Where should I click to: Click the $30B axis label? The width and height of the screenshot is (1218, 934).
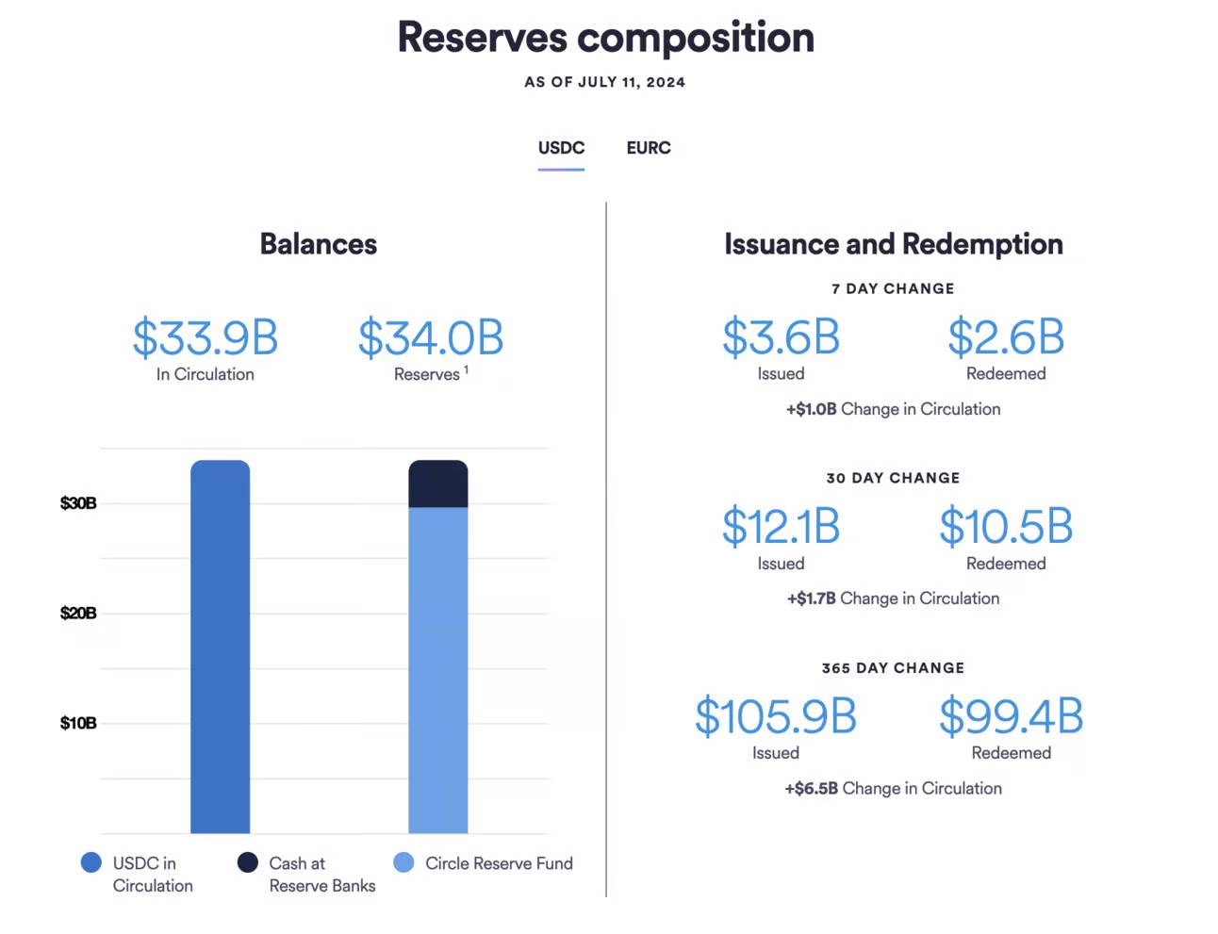(78, 503)
